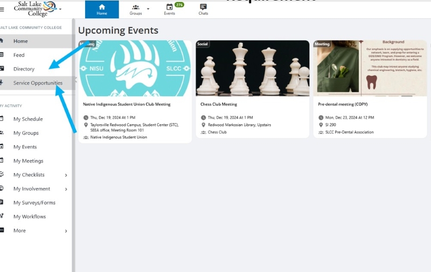The image size is (431, 272).
Task: Click the location pin on NISU card
Action: point(86,125)
